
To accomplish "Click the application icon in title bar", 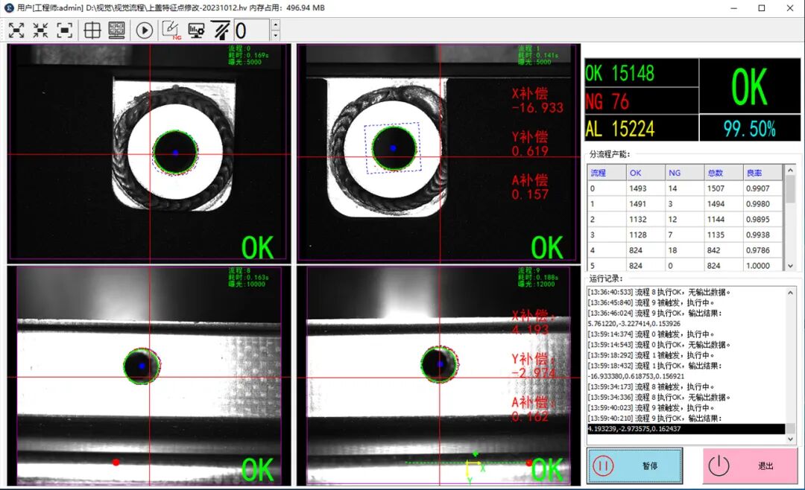I will pyautogui.click(x=9, y=7).
